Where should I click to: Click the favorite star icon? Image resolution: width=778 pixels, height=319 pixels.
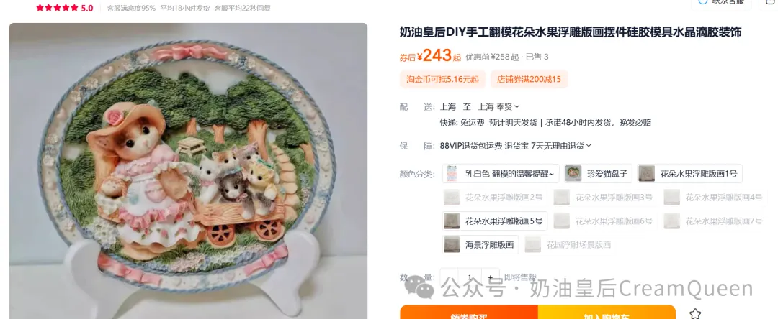pos(695,313)
